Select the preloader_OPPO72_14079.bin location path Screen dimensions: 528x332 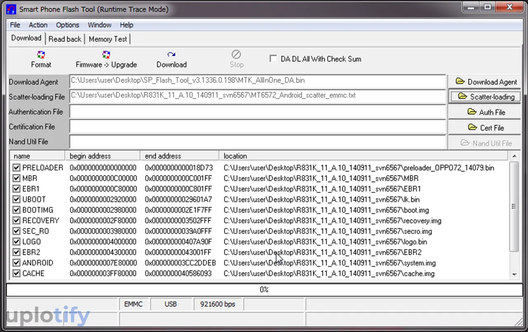pyautogui.click(x=359, y=168)
